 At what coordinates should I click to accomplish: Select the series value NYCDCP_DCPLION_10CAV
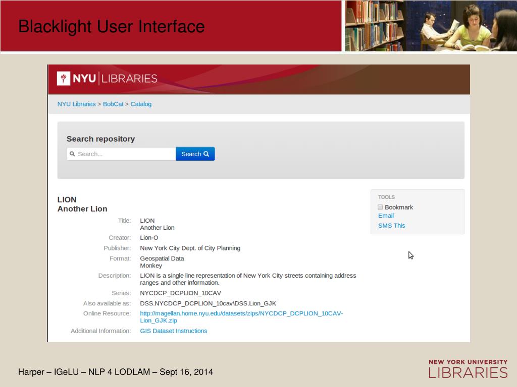(180, 293)
